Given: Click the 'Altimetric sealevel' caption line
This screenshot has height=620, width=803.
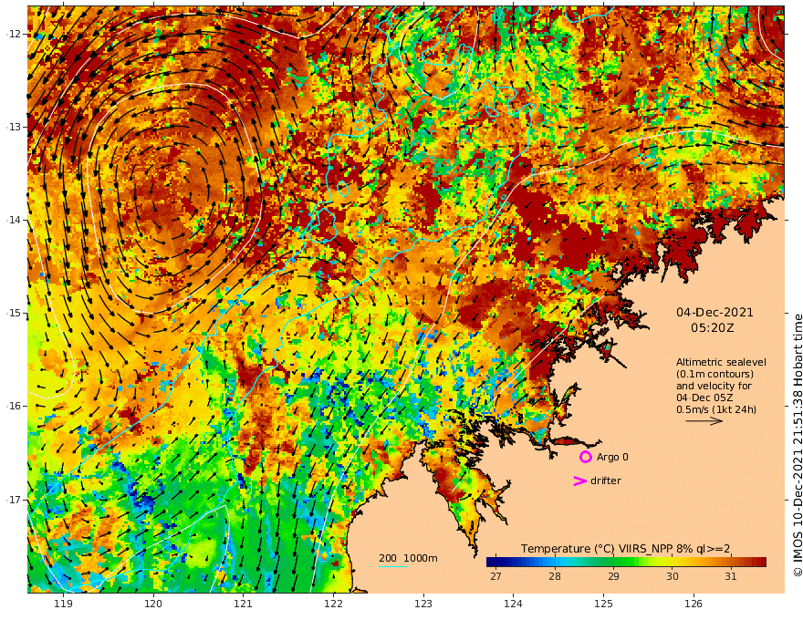Looking at the screenshot, I should pos(721,362).
